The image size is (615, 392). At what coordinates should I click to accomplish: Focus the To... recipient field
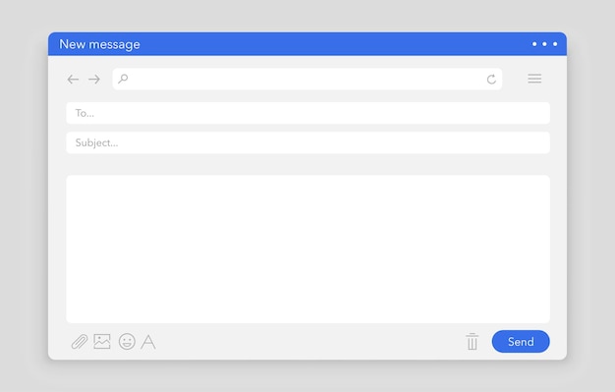point(307,113)
